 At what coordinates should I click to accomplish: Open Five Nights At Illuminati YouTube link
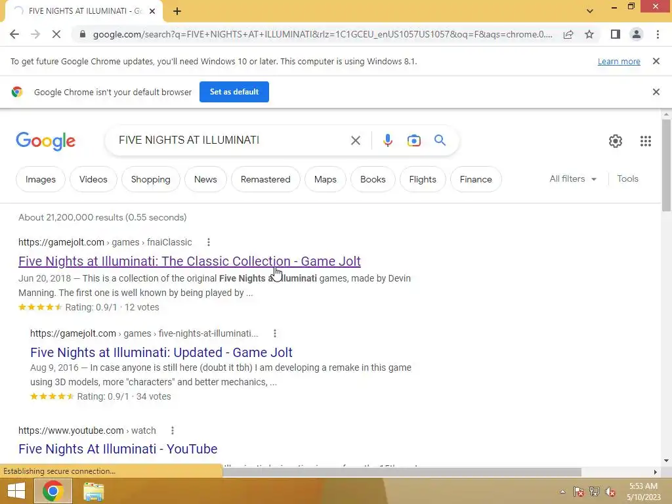(118, 449)
